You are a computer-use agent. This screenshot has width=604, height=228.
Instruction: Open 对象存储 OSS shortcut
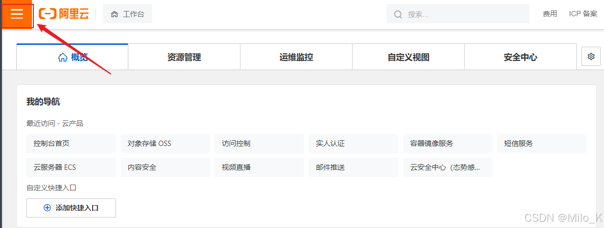point(165,144)
